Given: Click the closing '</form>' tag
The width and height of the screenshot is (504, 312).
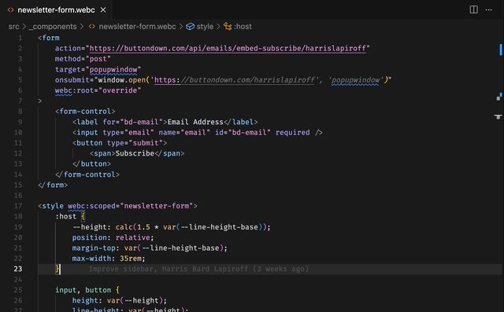Looking at the screenshot, I should pos(53,185).
